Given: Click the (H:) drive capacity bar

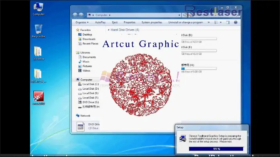Looking at the screenshot, I should pyautogui.click(x=199, y=68).
